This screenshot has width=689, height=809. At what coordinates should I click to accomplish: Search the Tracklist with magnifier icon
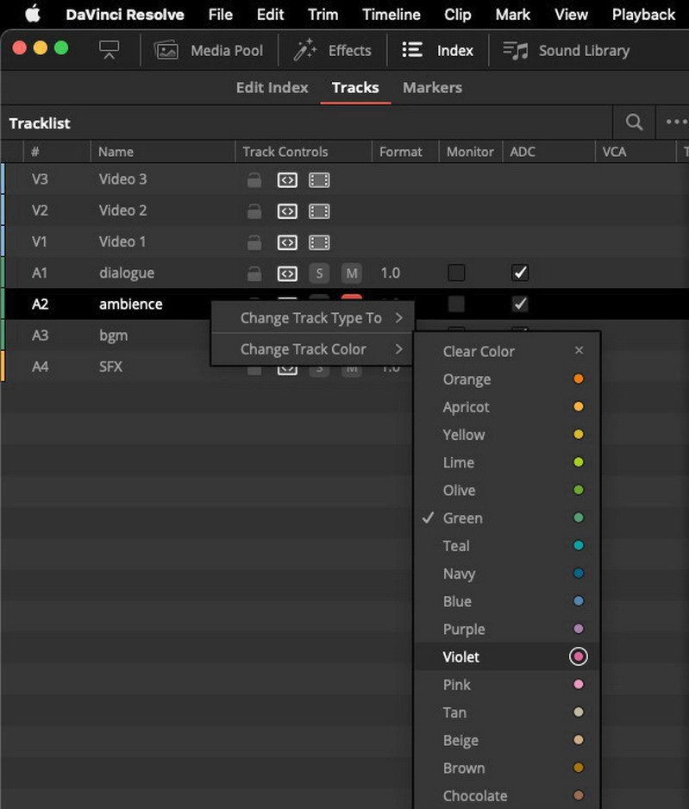[634, 122]
